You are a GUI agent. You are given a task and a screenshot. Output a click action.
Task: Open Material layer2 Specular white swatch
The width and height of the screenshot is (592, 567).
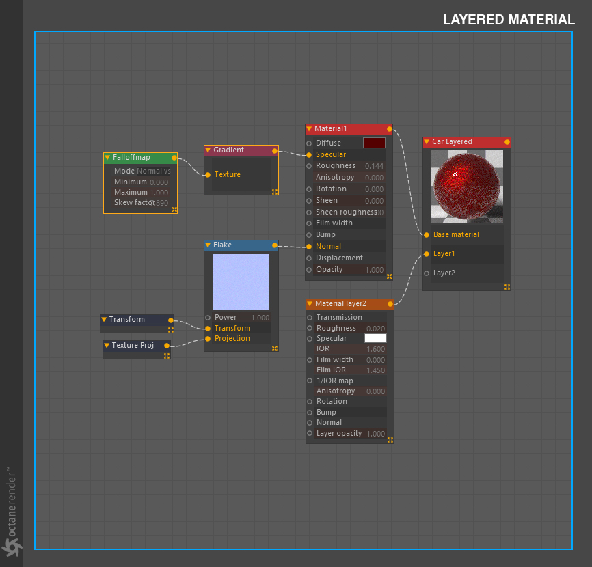coord(375,338)
